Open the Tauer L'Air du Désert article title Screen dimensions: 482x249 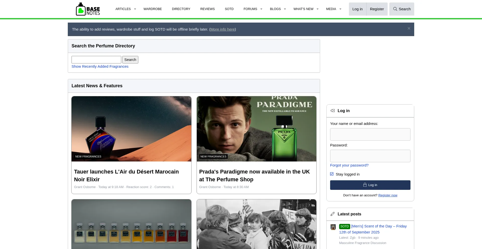(127, 176)
